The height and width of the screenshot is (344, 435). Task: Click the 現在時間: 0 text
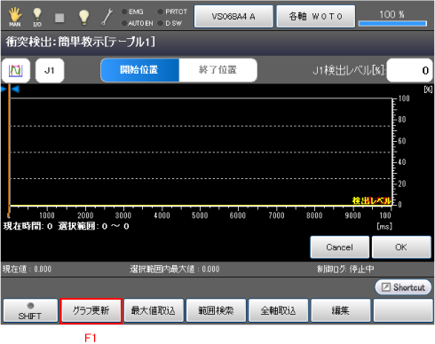click(28, 226)
